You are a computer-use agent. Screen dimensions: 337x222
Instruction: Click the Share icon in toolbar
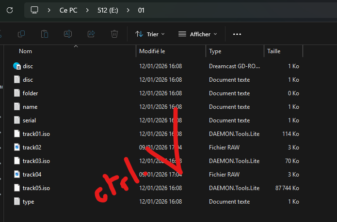tap(91, 34)
